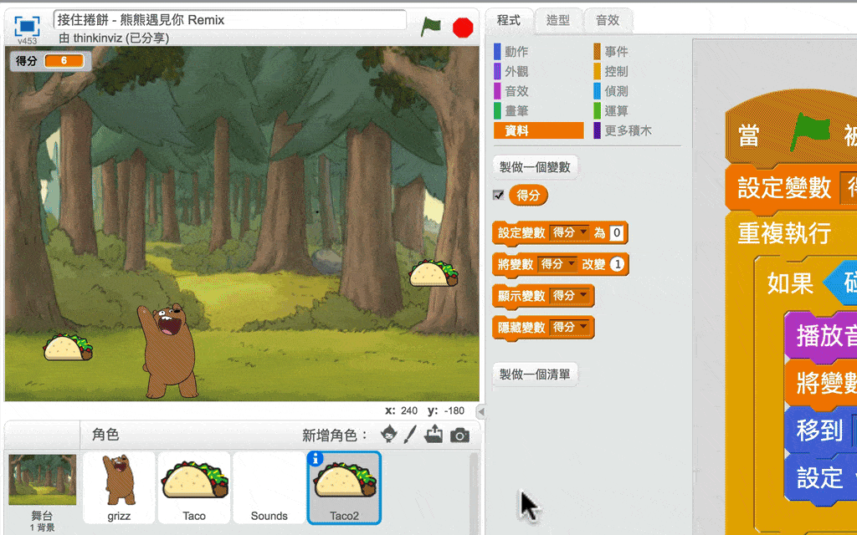Select the Taco sprite thumbnail

[194, 487]
